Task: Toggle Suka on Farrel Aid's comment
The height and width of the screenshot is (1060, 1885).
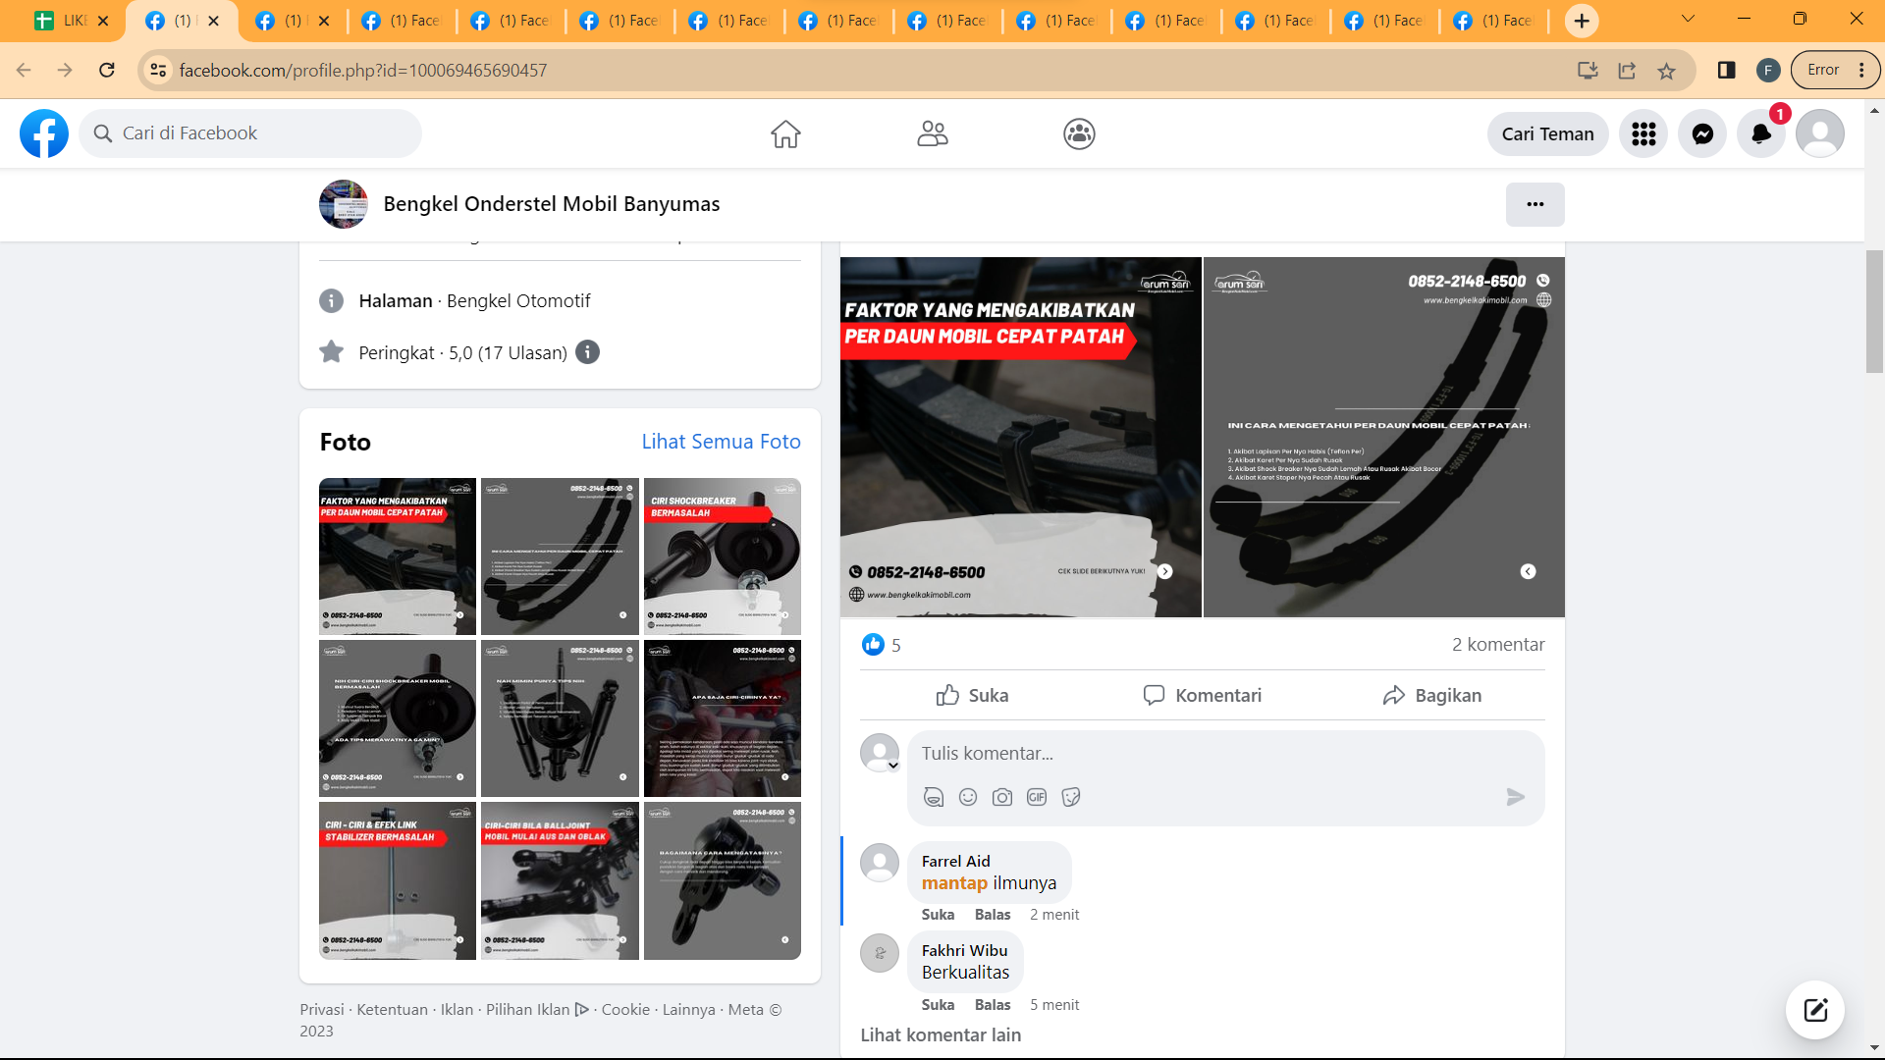Action: [x=938, y=914]
